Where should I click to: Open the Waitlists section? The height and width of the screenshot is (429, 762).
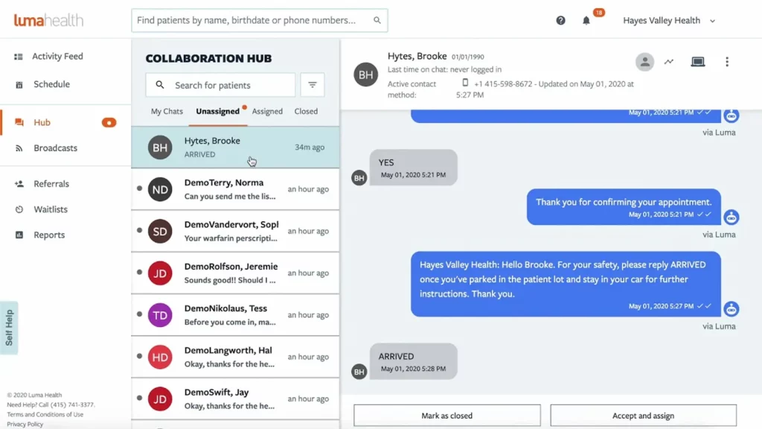(x=50, y=209)
